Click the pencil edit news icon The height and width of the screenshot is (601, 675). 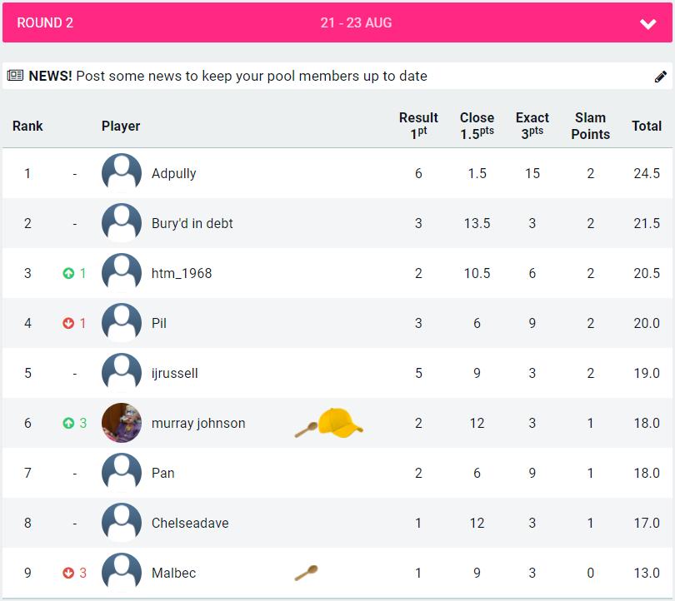[x=660, y=77]
